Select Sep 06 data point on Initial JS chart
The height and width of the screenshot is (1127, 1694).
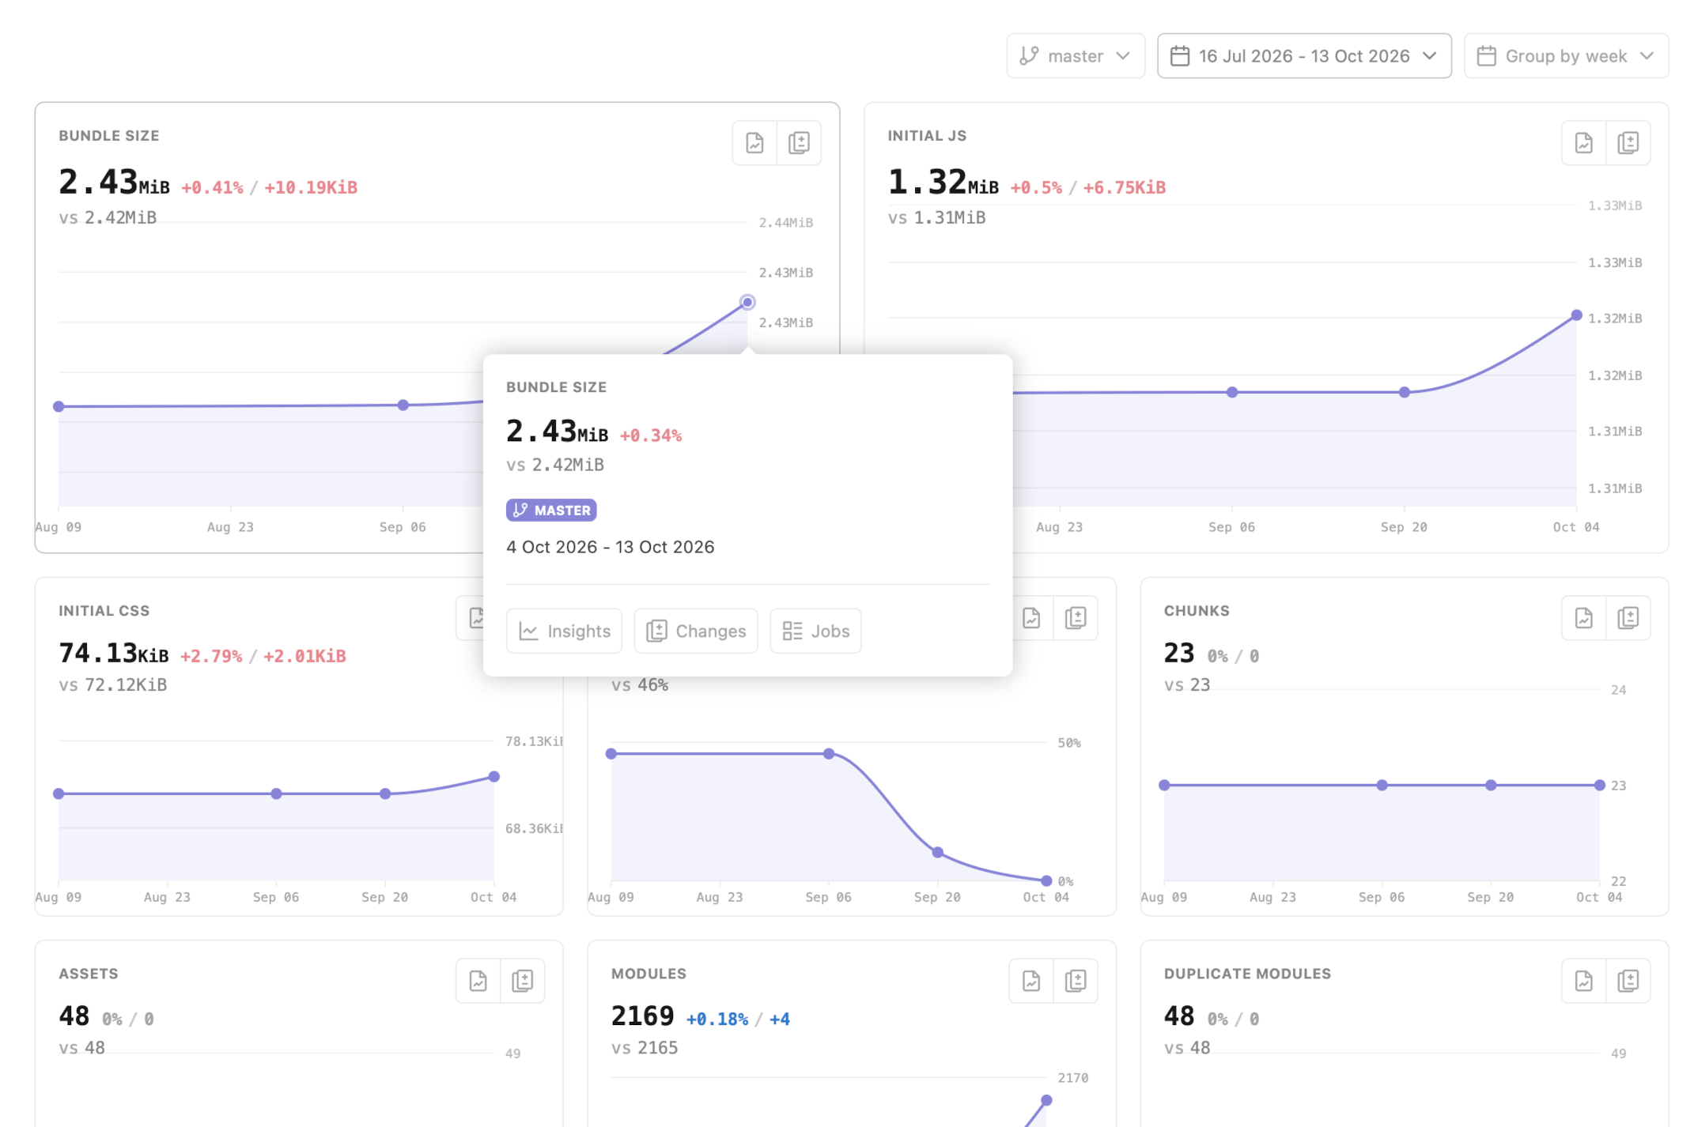(x=1232, y=392)
